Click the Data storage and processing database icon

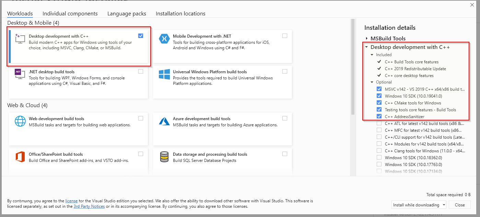click(164, 157)
